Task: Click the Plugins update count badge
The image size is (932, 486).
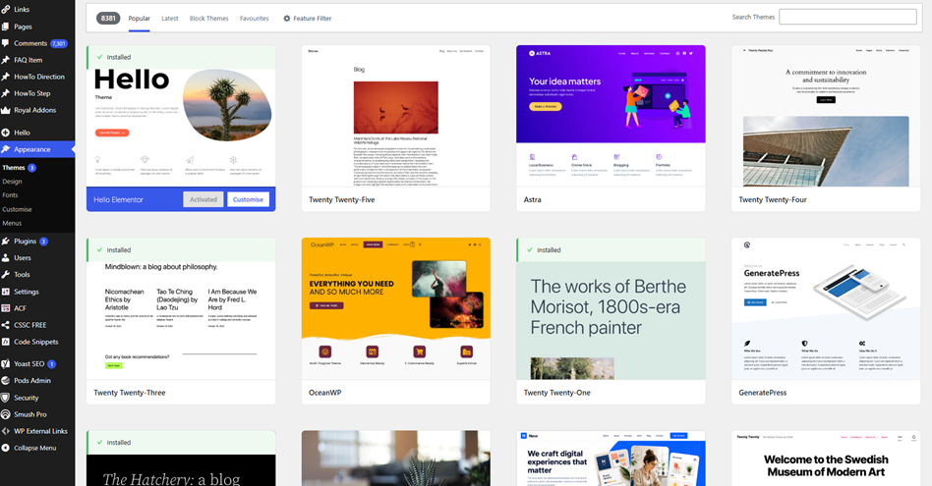Action: (x=43, y=242)
